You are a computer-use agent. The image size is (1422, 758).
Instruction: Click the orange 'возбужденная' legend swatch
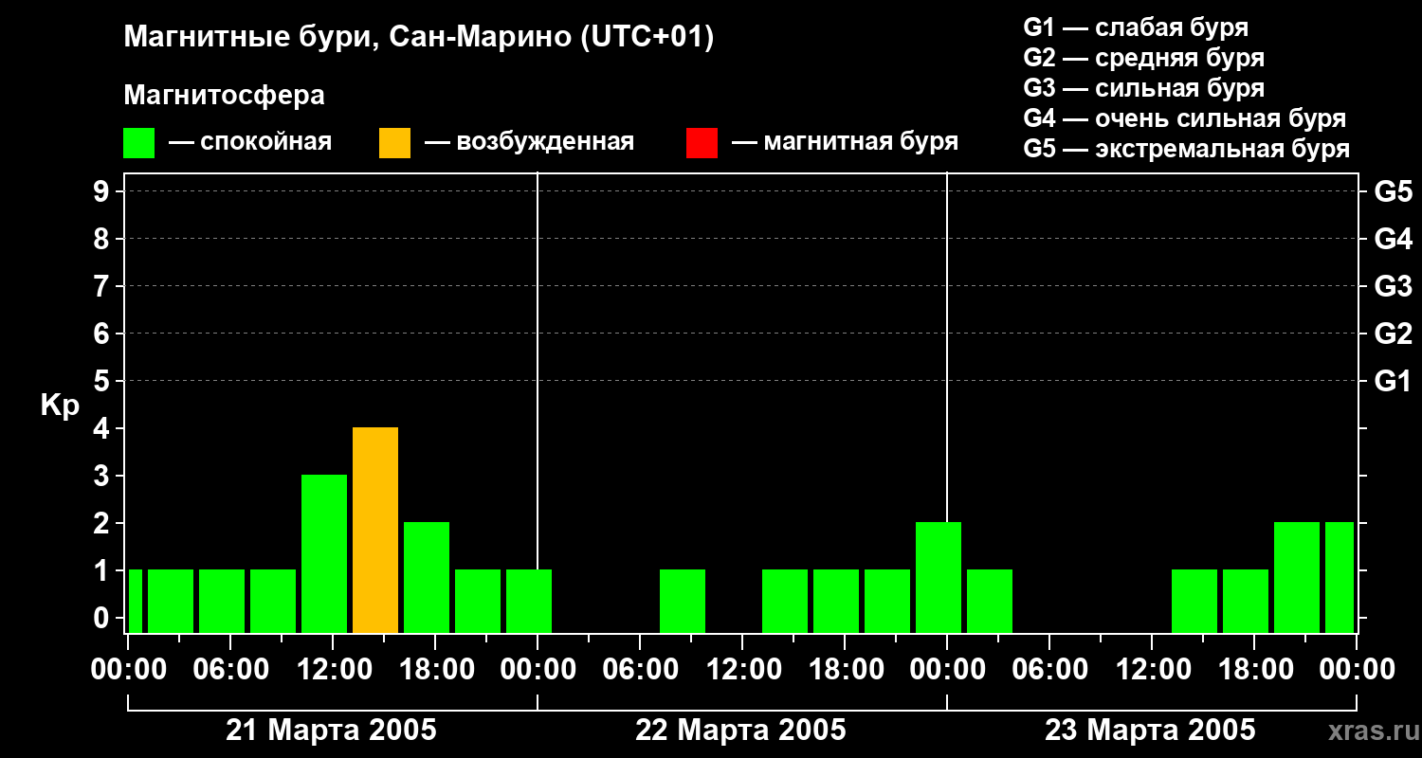pos(394,143)
